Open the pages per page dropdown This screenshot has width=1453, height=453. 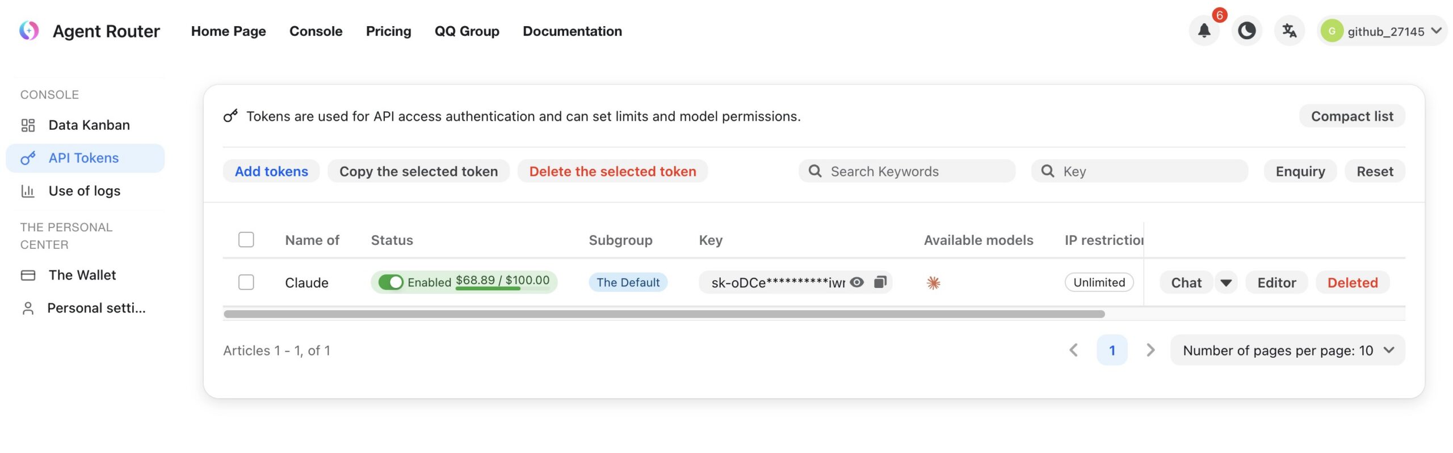click(1287, 350)
